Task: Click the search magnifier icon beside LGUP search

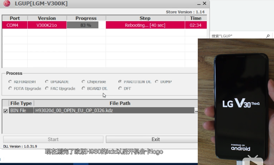Action: (268, 36)
